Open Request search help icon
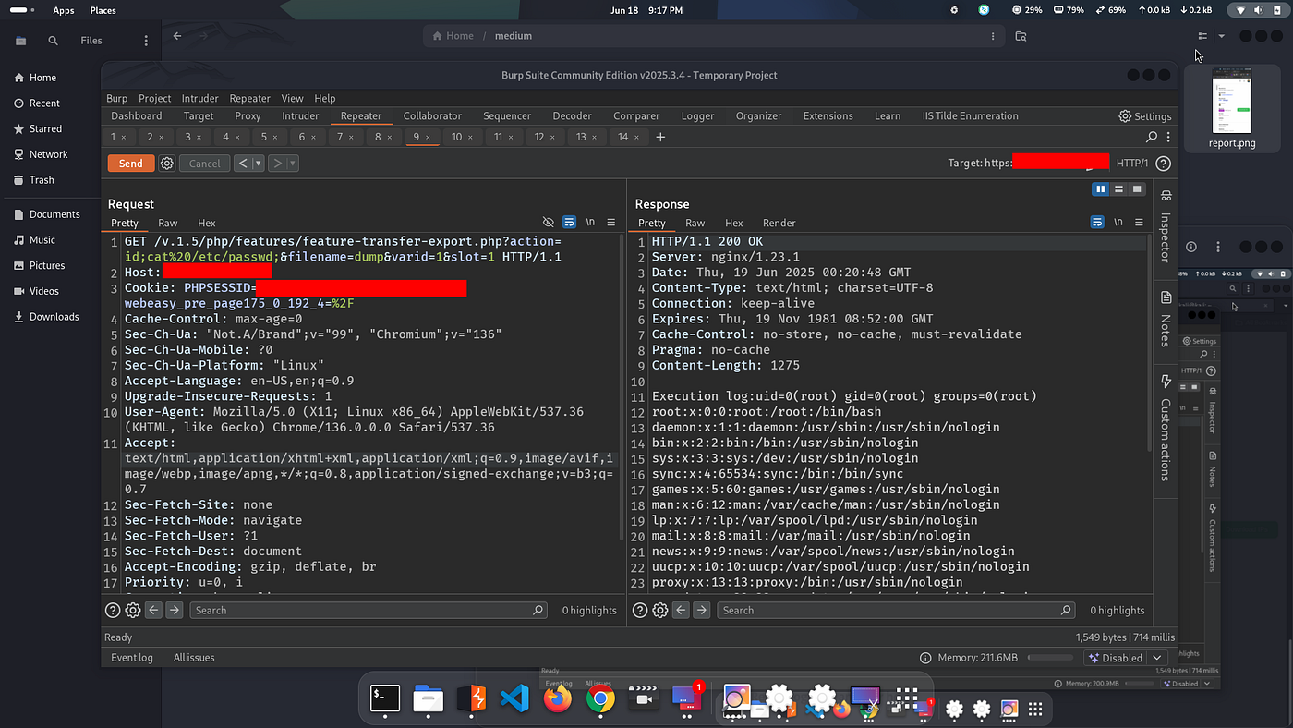Screen dimensions: 1293x728 click(113, 610)
